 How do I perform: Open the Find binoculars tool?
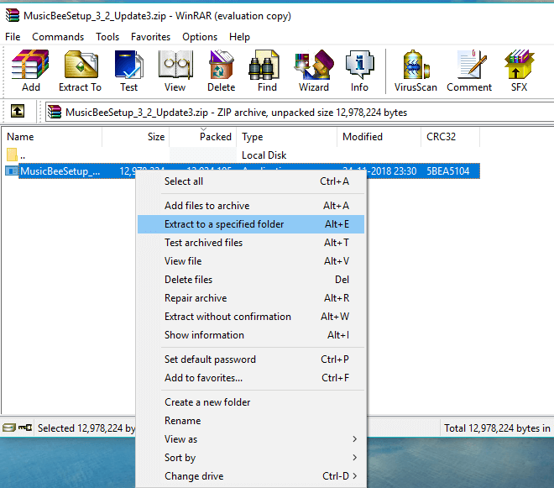point(267,71)
